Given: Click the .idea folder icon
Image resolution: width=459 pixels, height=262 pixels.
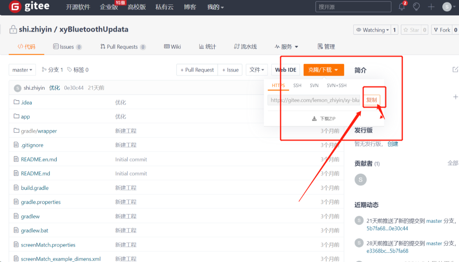Looking at the screenshot, I should pos(16,102).
